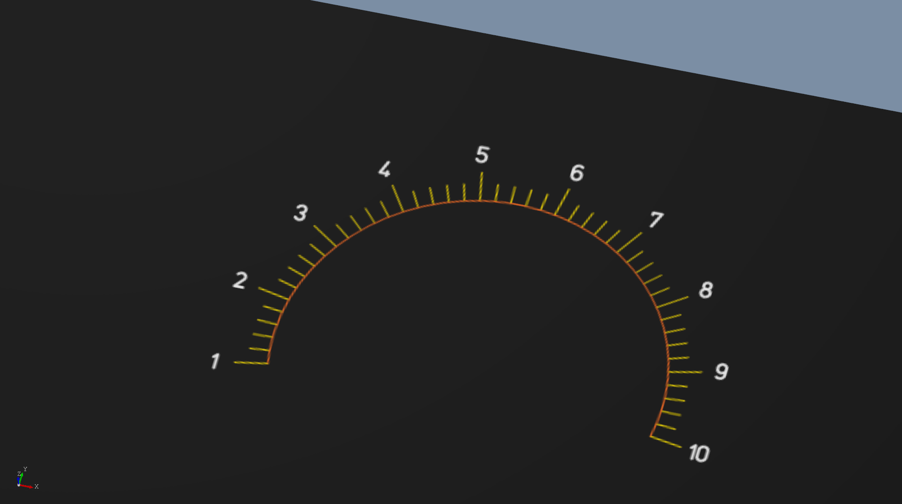Click the long tick mark beside number 10
Image resolution: width=902 pixels, height=504 pixels.
tap(666, 442)
